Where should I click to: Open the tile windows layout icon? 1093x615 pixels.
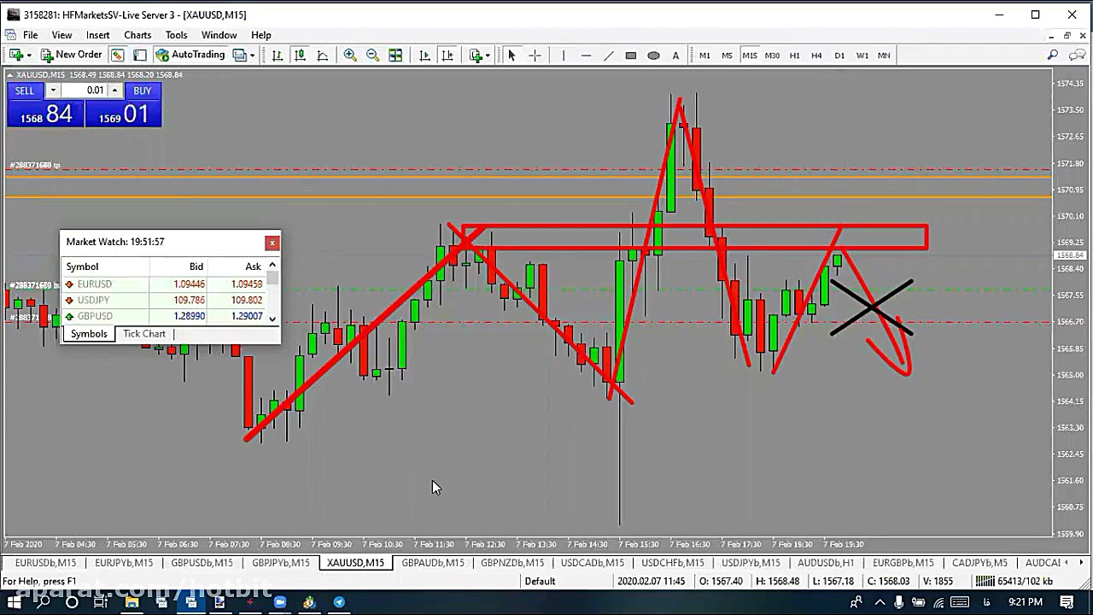click(x=395, y=56)
